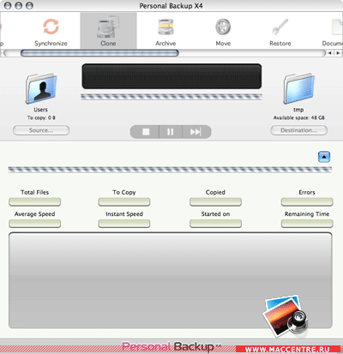Viewport: 343px width, 354px height.
Task: Click the Instant Speed field
Action: click(124, 224)
